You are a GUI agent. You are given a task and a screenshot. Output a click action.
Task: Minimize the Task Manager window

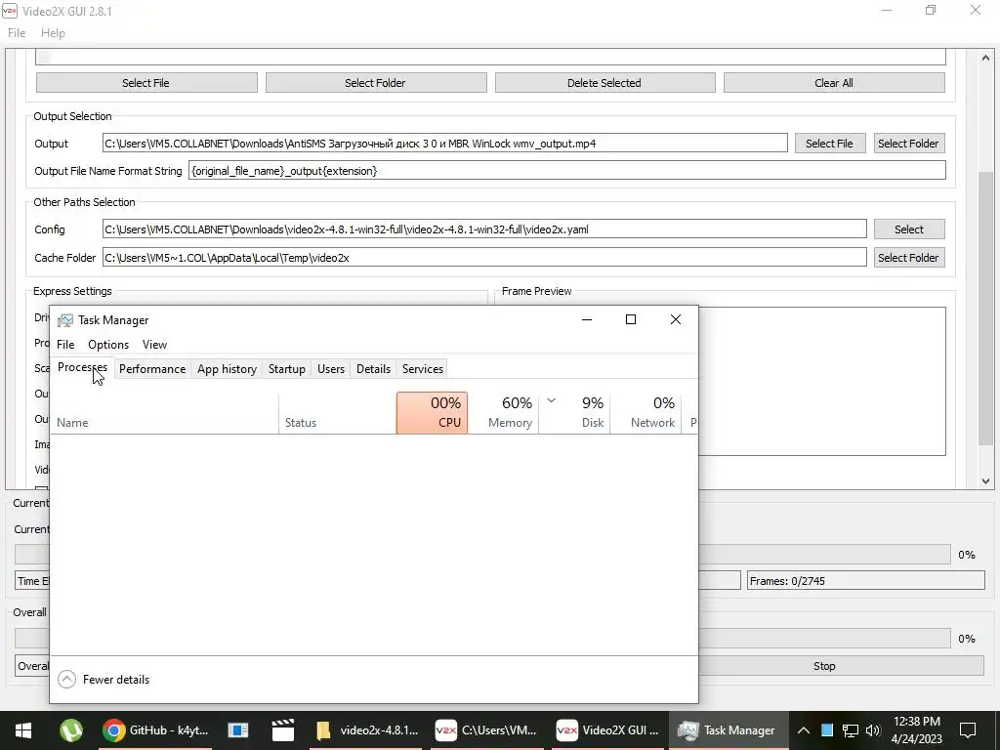(587, 319)
